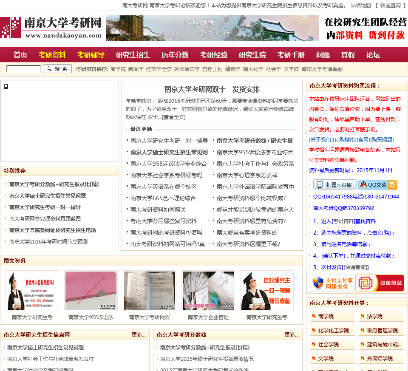
Task: Open 南京大学社会学系考研好考吗 under 最近更新
Action: click(x=166, y=175)
